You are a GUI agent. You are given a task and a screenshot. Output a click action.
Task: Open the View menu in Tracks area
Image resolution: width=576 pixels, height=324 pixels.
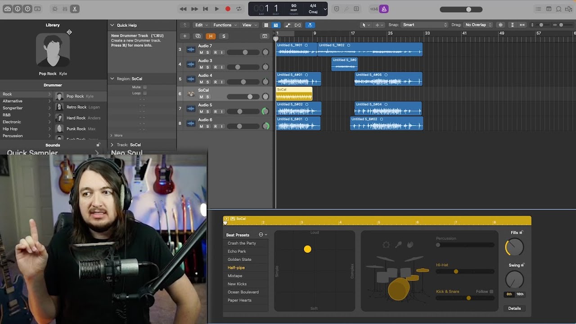coord(249,25)
